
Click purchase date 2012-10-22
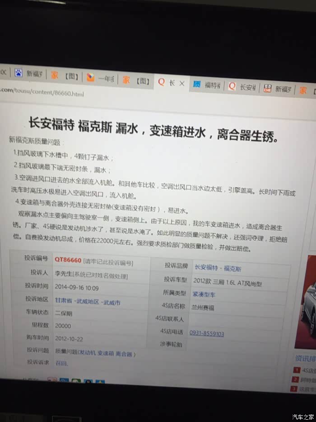click(x=69, y=339)
